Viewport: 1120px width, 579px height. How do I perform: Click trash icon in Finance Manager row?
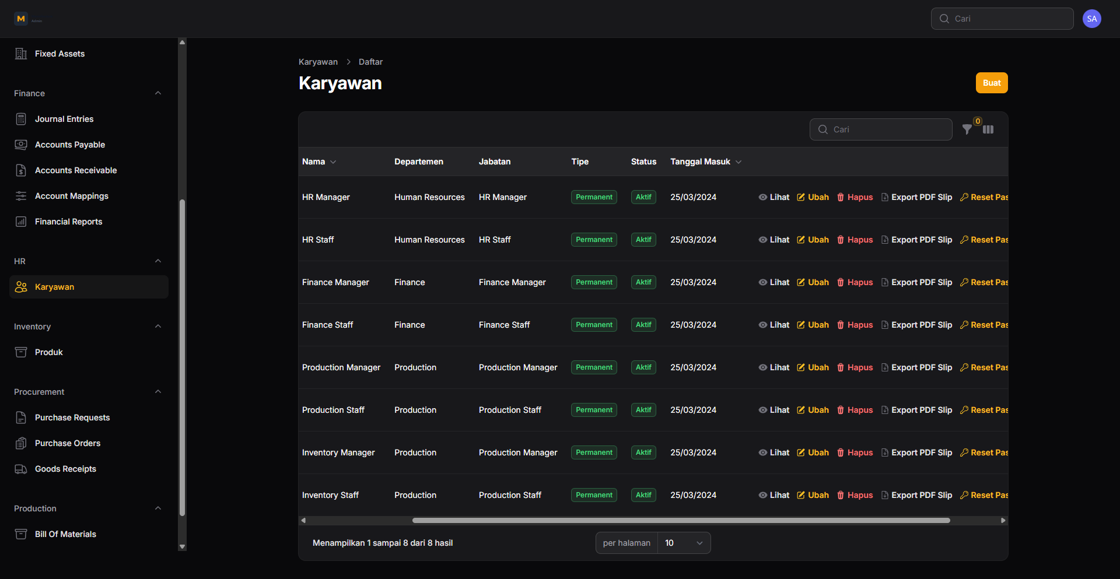coord(841,282)
